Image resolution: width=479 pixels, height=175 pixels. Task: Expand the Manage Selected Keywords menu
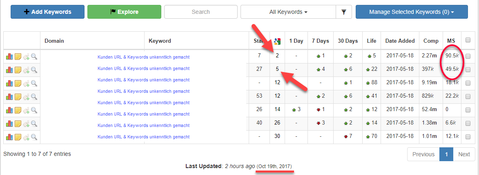coord(412,12)
